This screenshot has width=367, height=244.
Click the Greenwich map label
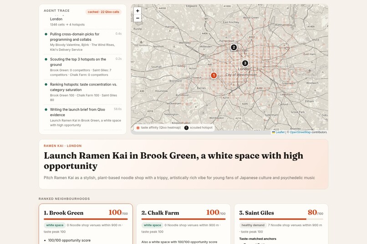(288, 83)
